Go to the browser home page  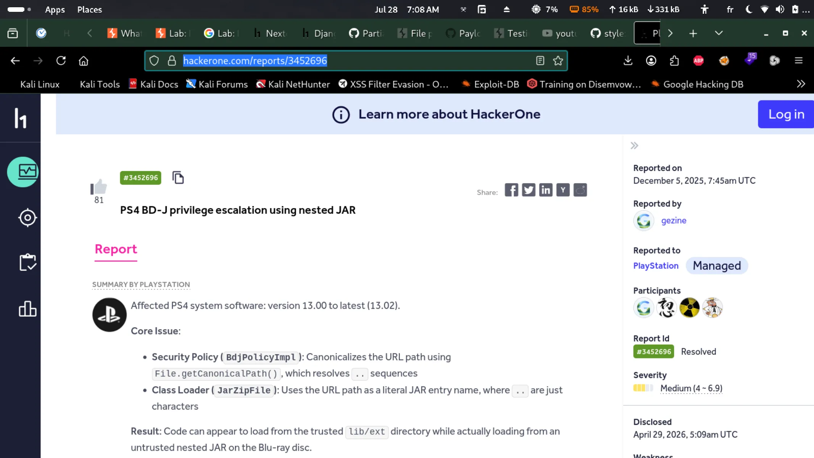(x=84, y=61)
